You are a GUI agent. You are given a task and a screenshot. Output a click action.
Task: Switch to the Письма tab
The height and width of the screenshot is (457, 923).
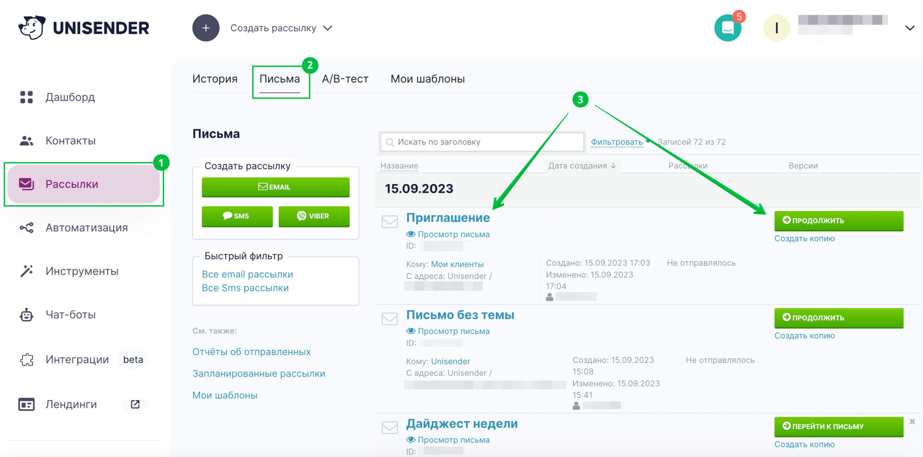click(280, 79)
